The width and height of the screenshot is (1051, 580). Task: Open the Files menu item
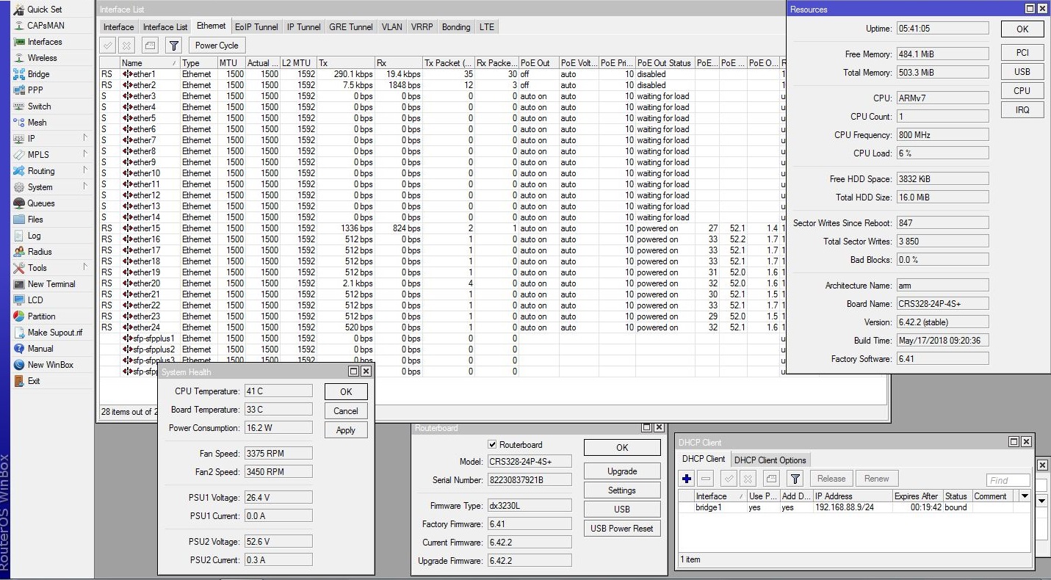[35, 220]
